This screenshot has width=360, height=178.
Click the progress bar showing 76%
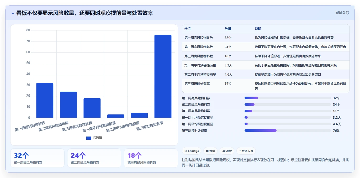(288, 130)
